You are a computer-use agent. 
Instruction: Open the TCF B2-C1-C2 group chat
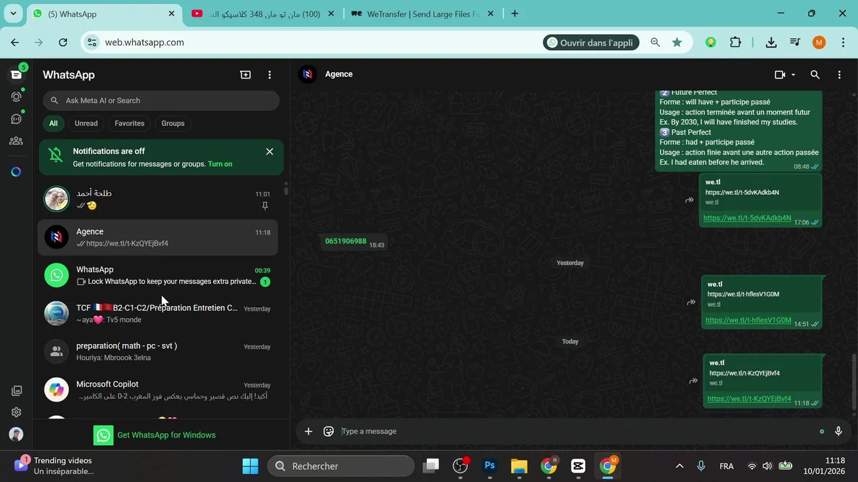(x=158, y=313)
